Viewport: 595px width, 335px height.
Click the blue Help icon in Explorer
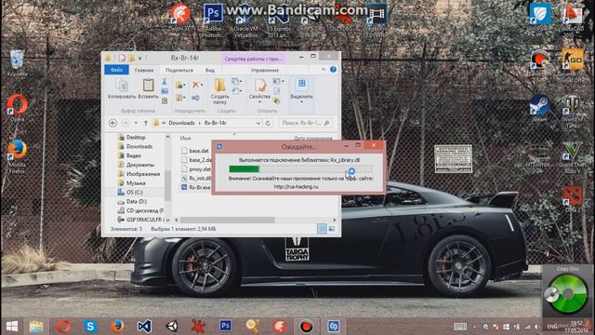point(333,70)
